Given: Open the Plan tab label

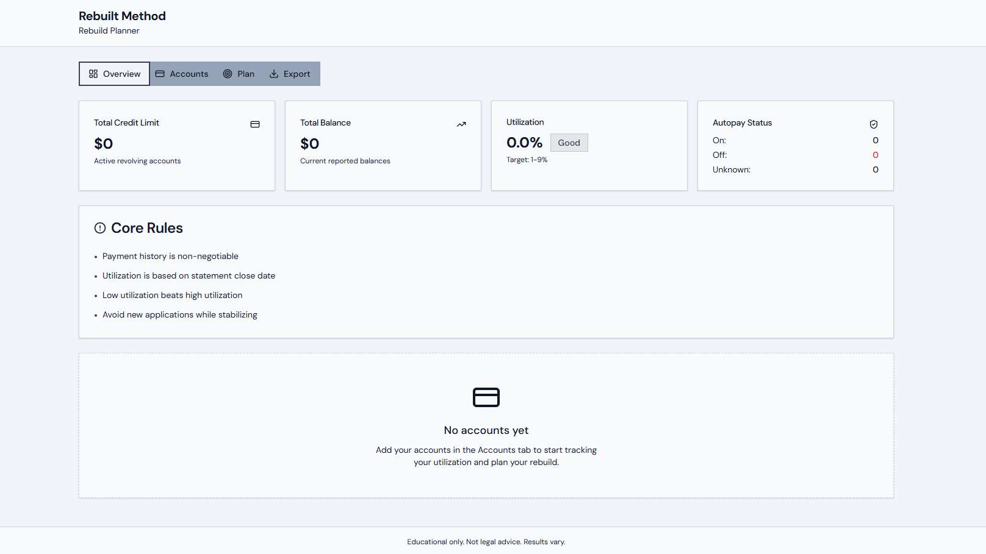Looking at the screenshot, I should point(246,74).
